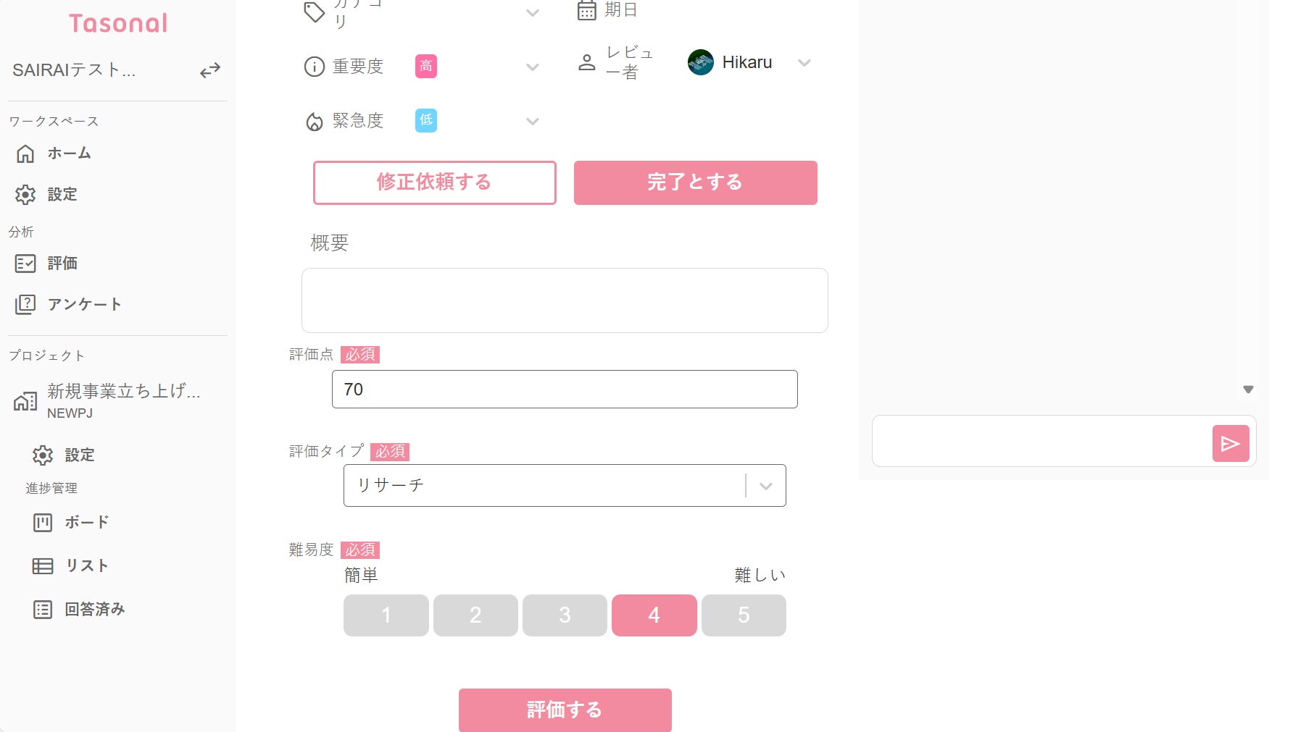
Task: Select difficulty level 3
Action: [565, 615]
